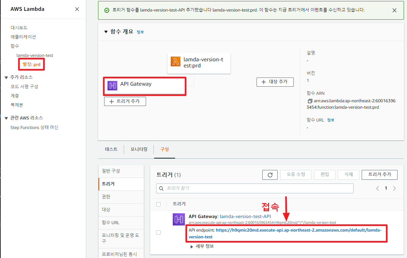Click the API Gateway icon in trigger row
The image size is (407, 258).
(x=178, y=219)
